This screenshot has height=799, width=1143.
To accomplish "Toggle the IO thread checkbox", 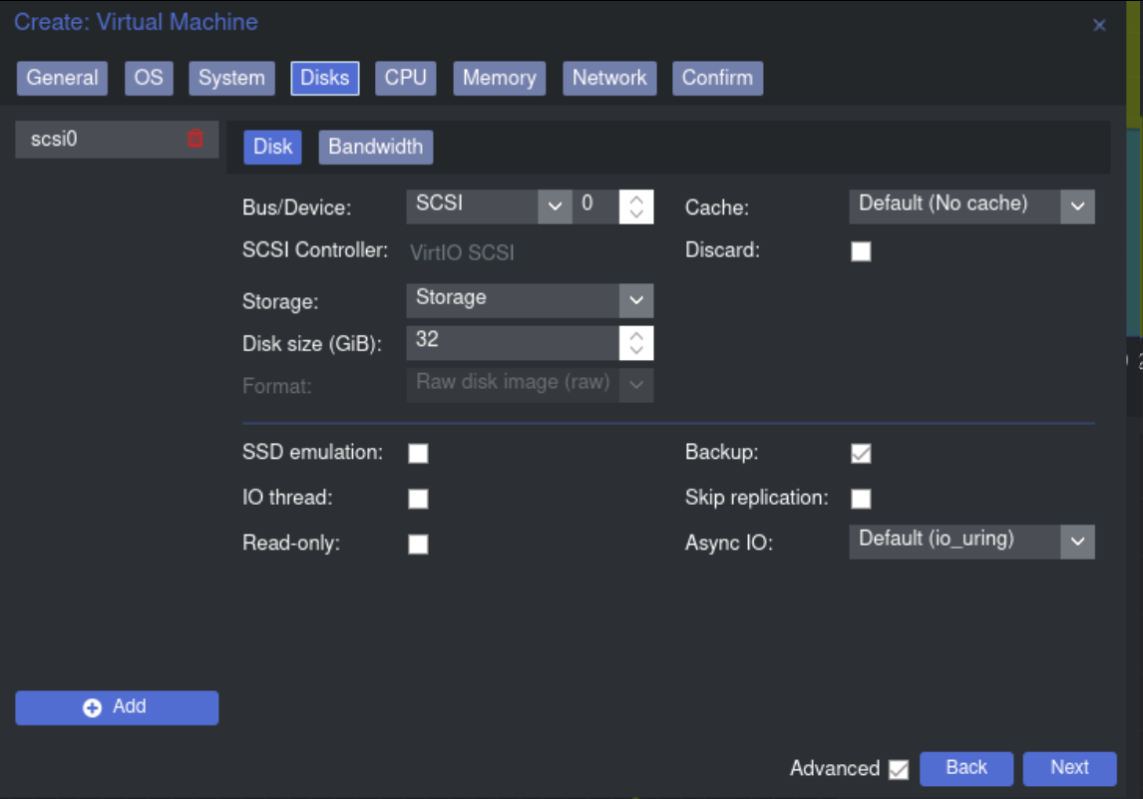I will [419, 499].
